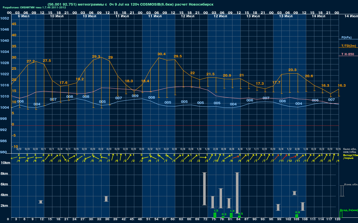Click the 17.3 temperature label
Viewport: 358px width, 223px height.
pyautogui.click(x=260, y=84)
